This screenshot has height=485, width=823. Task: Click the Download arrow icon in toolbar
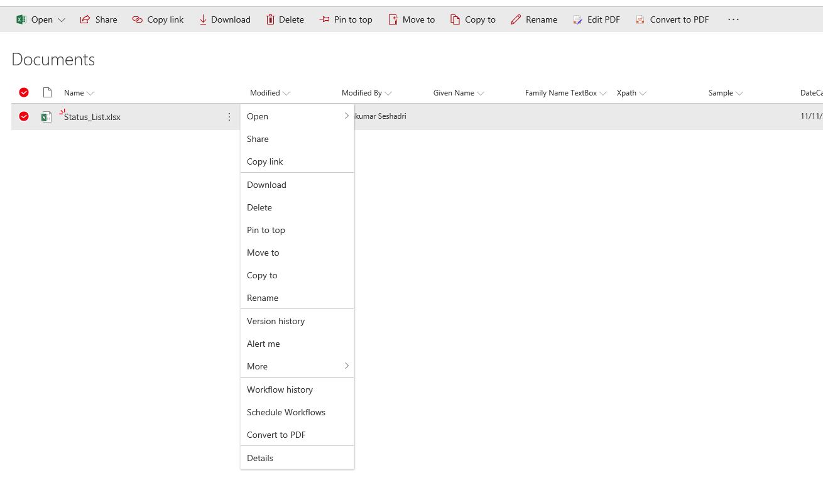pyautogui.click(x=203, y=19)
